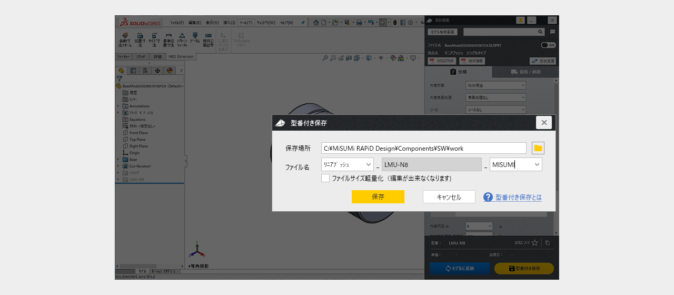Click the yellow 保存 button

378,197
